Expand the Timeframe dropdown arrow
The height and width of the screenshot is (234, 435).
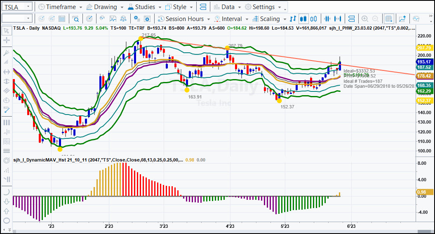point(81,7)
